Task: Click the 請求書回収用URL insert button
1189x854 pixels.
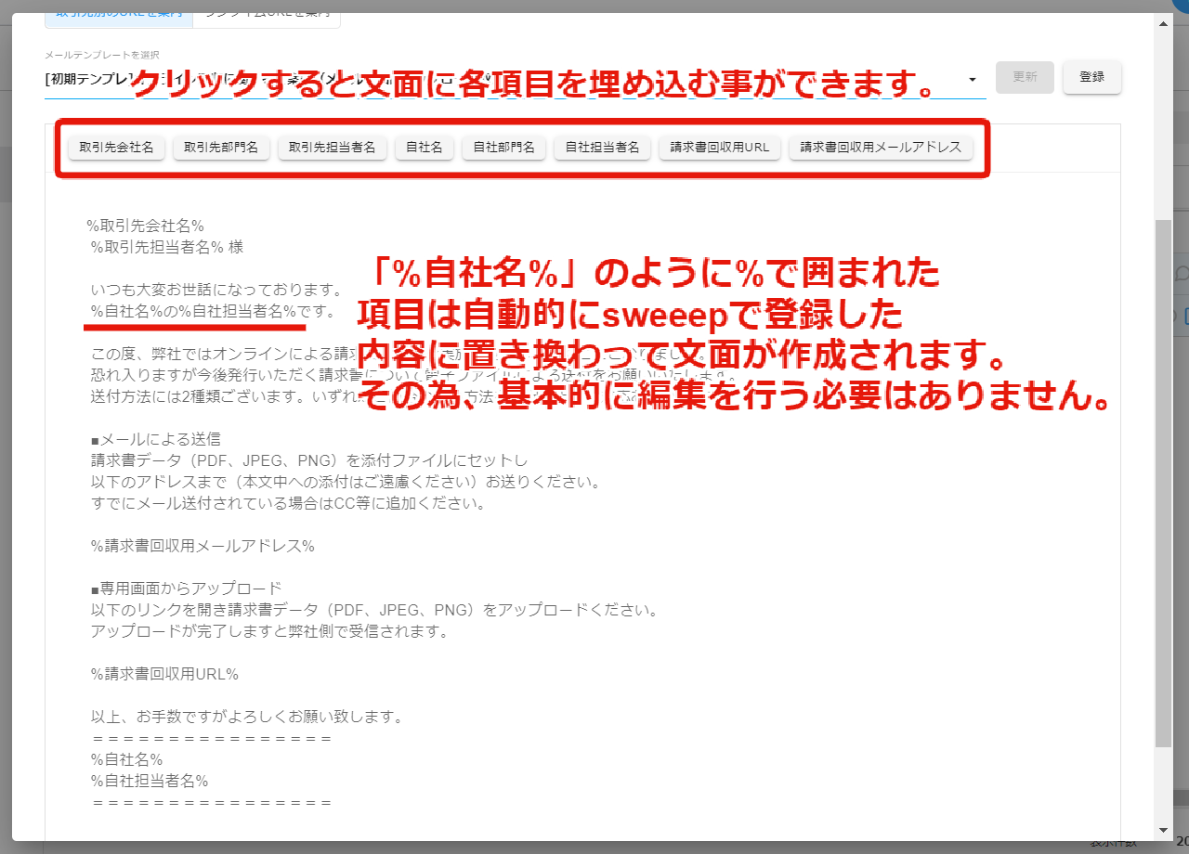Action: (x=720, y=148)
